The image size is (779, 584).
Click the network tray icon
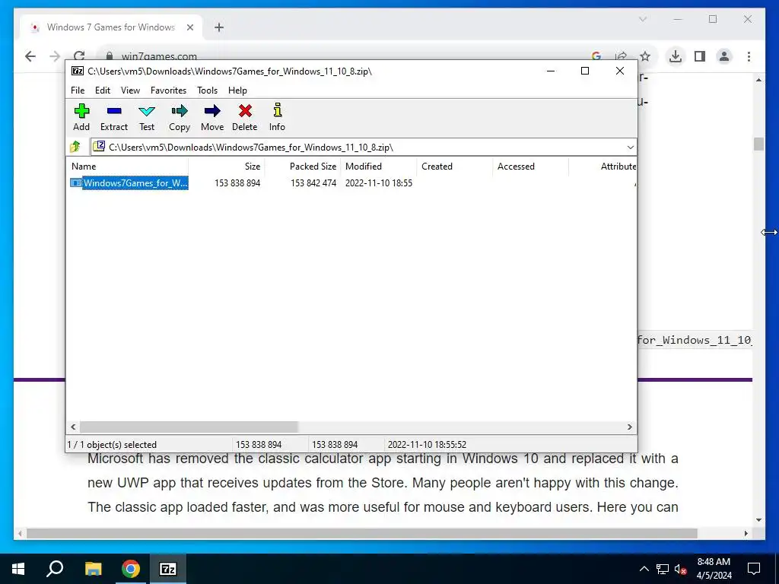coord(663,569)
